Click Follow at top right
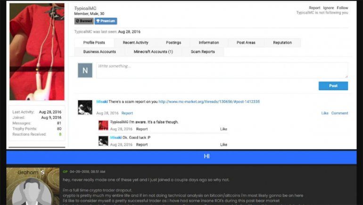The height and width of the screenshot is (205, 363). 342,8
